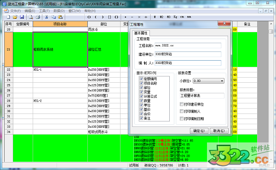
Task: Insert curly braces {} from toolbar
Action: [x=116, y=17]
